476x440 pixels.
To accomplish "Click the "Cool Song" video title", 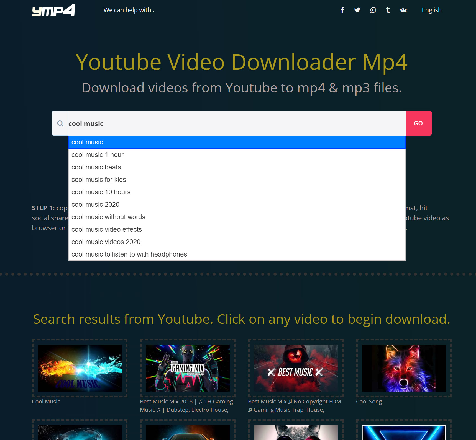I will pyautogui.click(x=369, y=402).
